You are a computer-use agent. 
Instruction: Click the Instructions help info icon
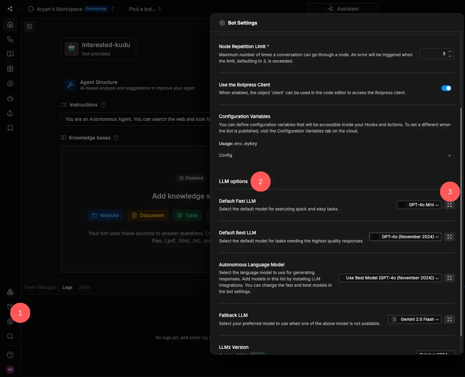click(103, 105)
